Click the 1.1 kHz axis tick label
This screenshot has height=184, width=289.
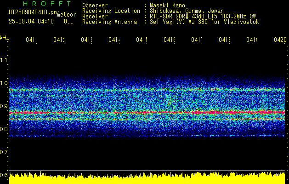pos(4,60)
